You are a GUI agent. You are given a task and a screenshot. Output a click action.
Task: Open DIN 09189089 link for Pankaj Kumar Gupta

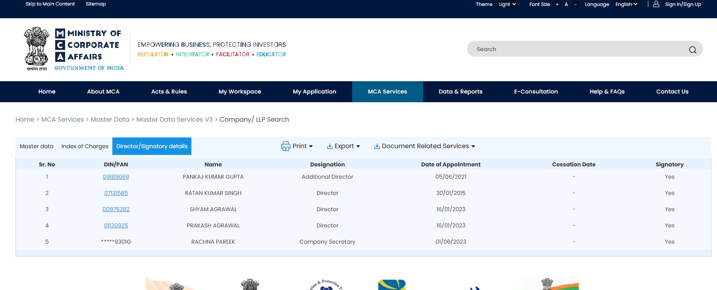pyautogui.click(x=116, y=177)
